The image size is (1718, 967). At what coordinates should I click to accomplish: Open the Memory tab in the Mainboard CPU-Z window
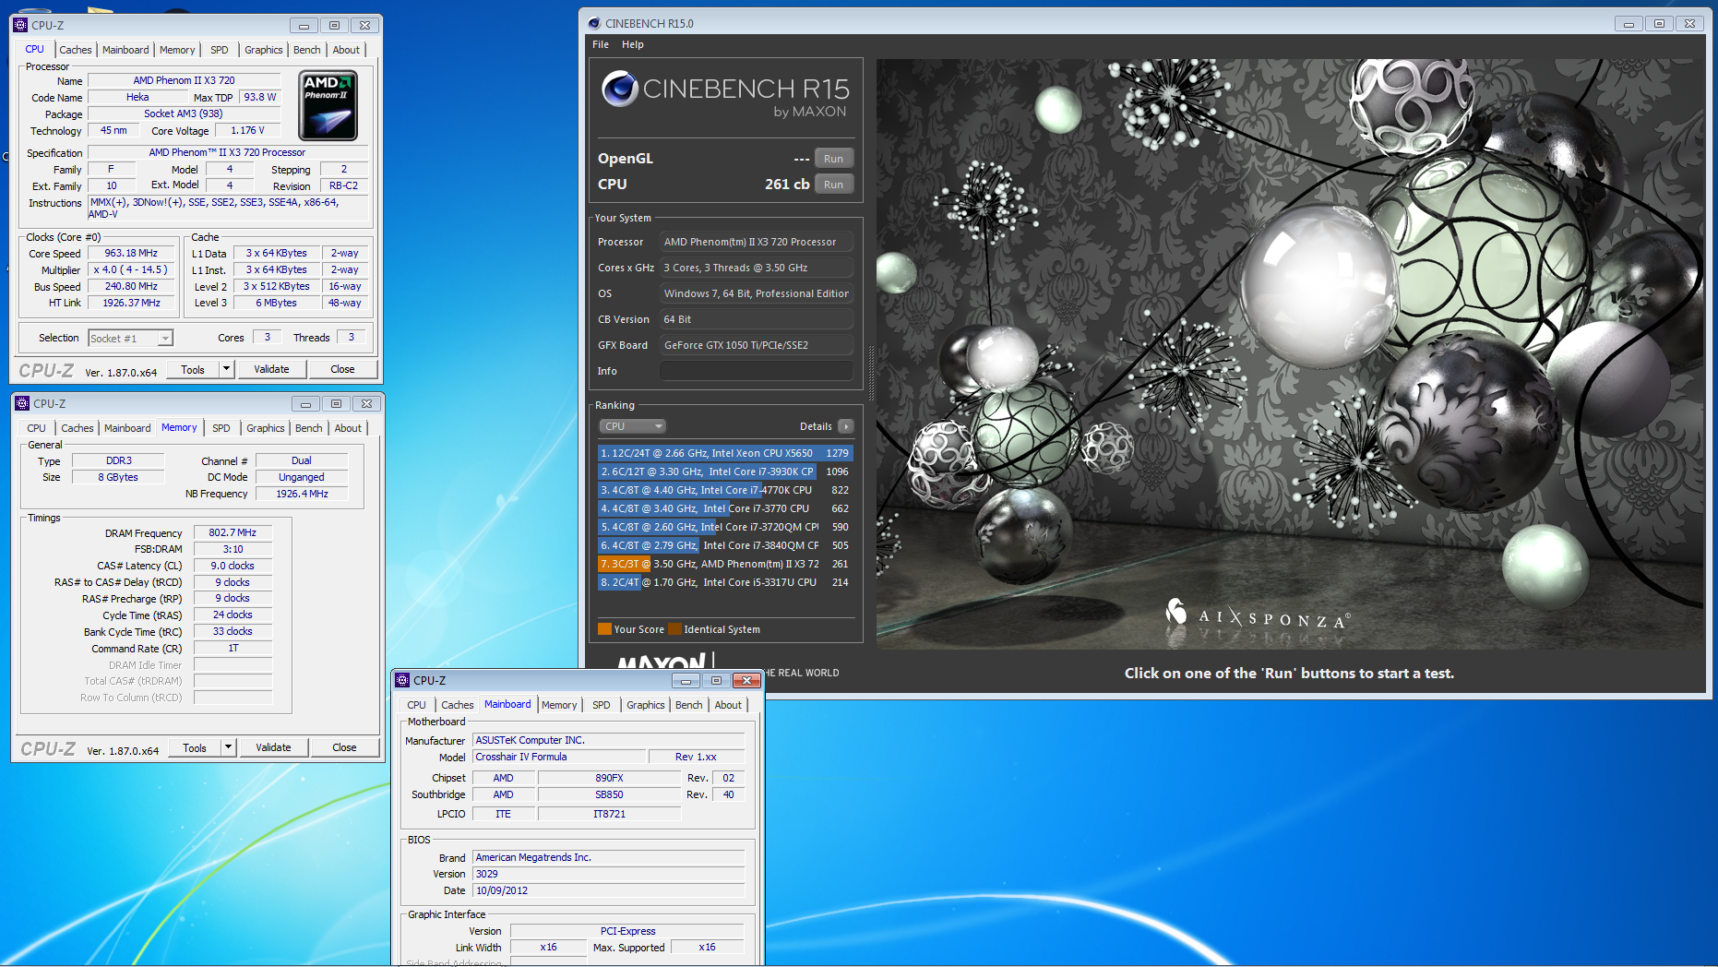559,705
